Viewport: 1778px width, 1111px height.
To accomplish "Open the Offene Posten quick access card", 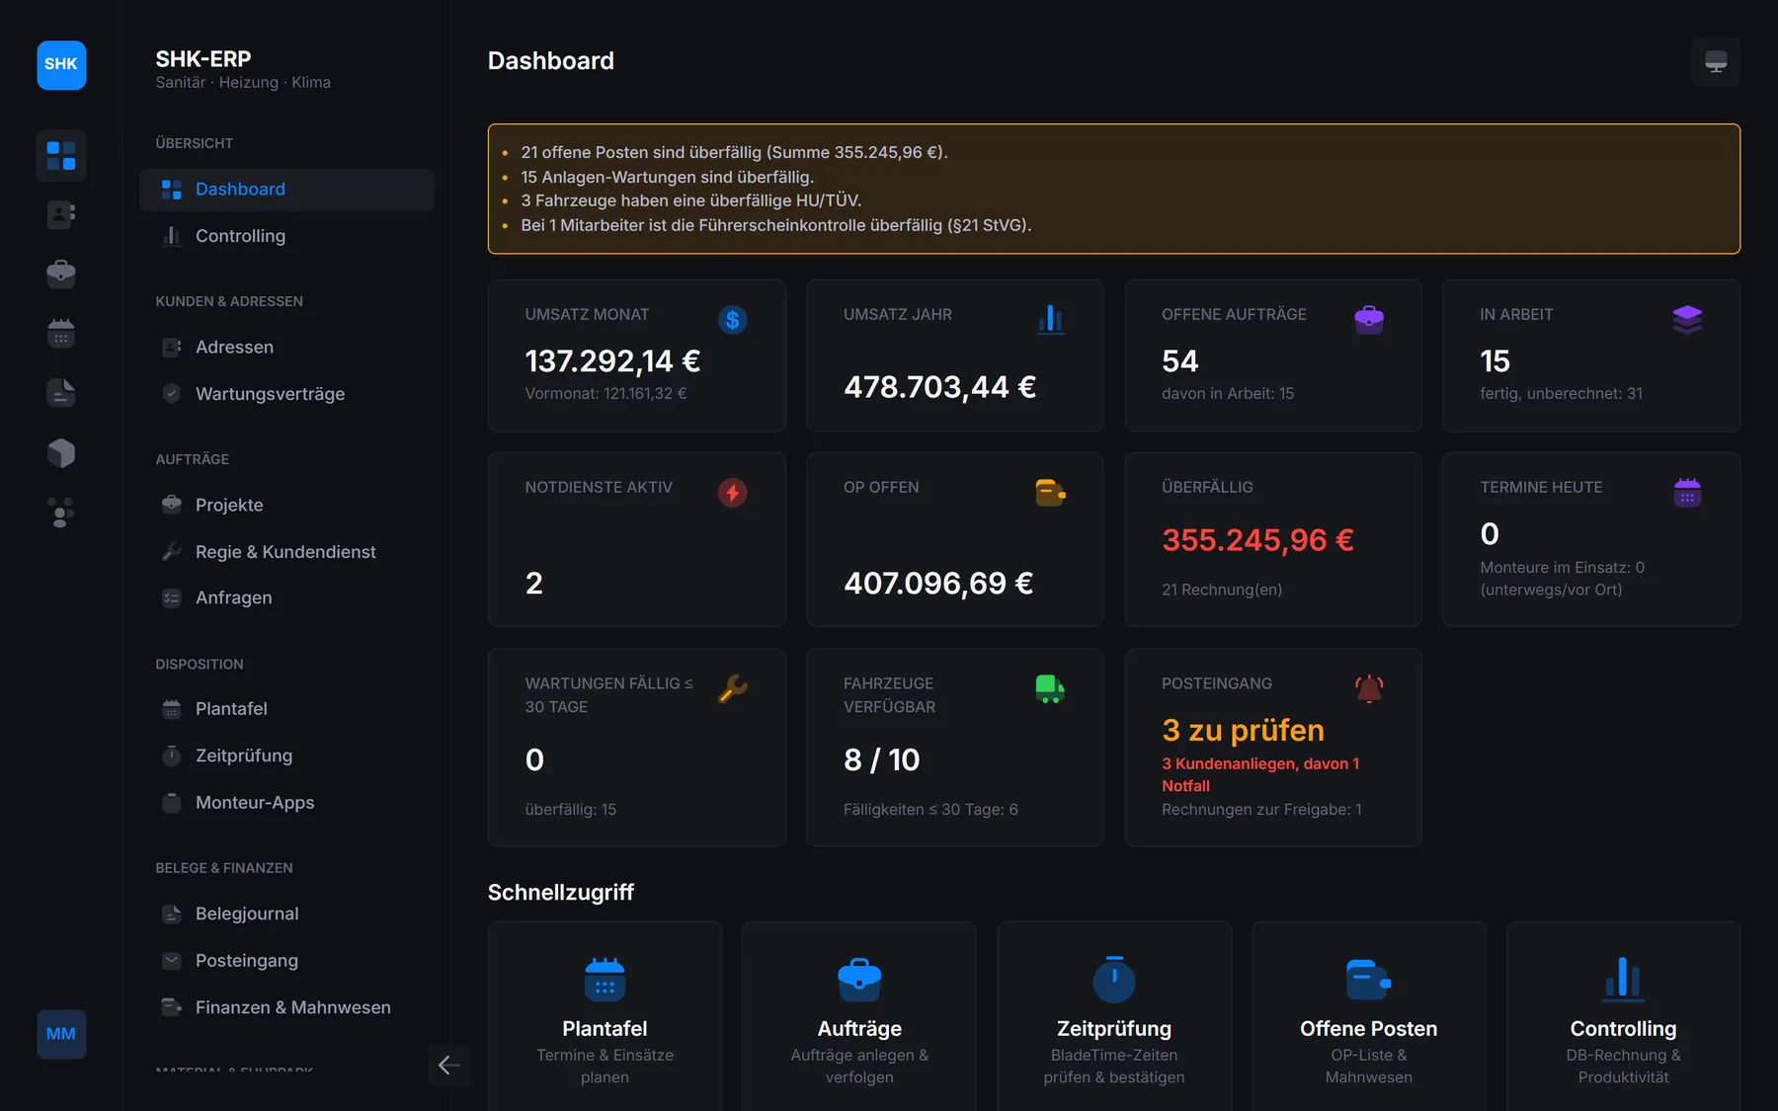I will coord(1369,1017).
